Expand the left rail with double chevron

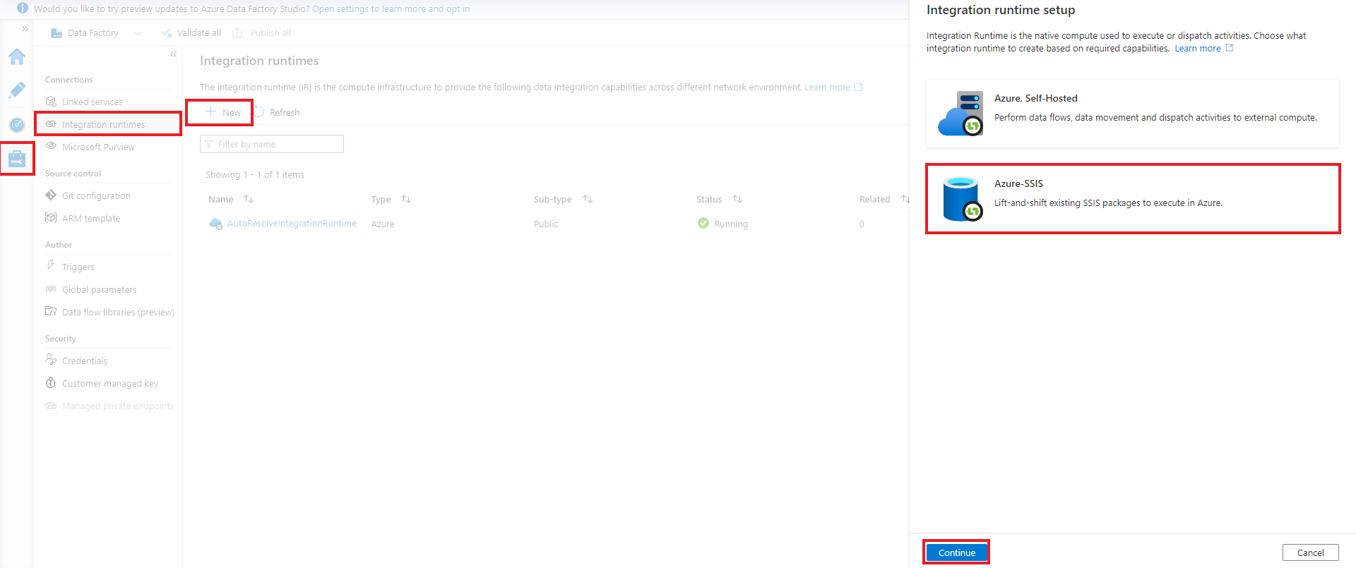25,29
